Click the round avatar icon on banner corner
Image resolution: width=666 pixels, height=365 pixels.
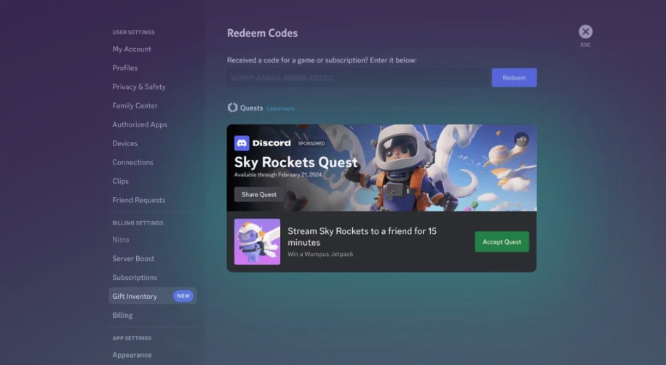coord(521,140)
